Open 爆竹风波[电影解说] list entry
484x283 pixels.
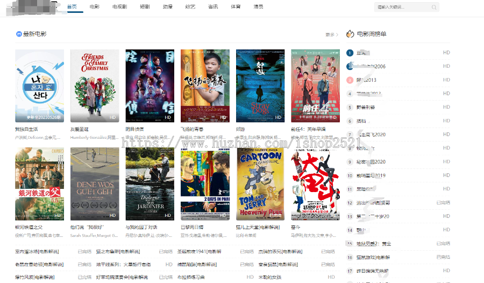35,277
